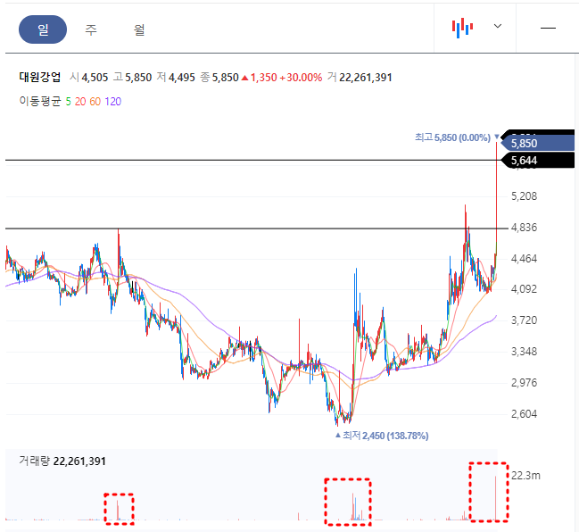
Task: Click the 저 4,495 low price value
Action: pos(176,78)
